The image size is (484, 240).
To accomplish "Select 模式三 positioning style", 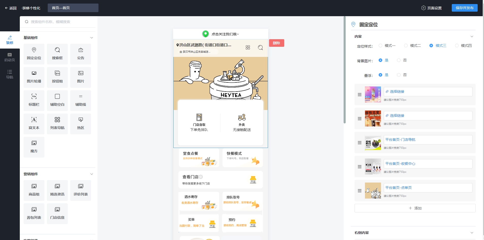I will pos(438,46).
